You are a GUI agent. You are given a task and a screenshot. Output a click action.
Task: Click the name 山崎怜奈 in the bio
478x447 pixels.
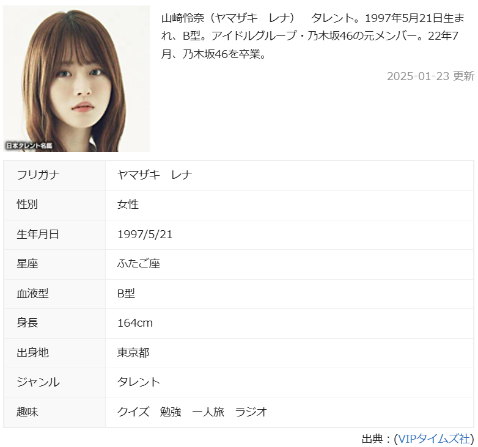[x=183, y=18]
